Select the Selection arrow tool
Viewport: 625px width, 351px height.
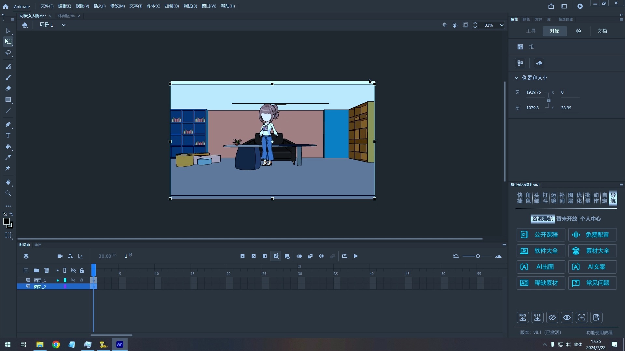tap(8, 31)
